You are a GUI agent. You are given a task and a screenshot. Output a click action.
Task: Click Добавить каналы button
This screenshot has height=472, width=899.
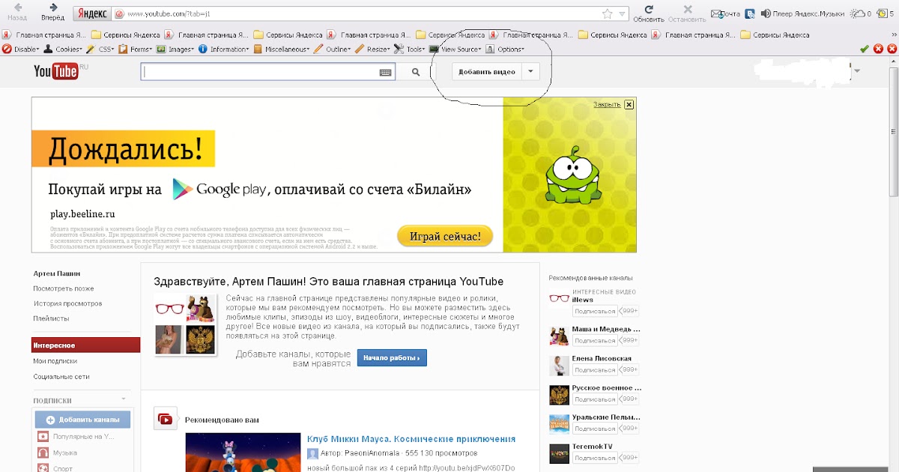[82, 420]
